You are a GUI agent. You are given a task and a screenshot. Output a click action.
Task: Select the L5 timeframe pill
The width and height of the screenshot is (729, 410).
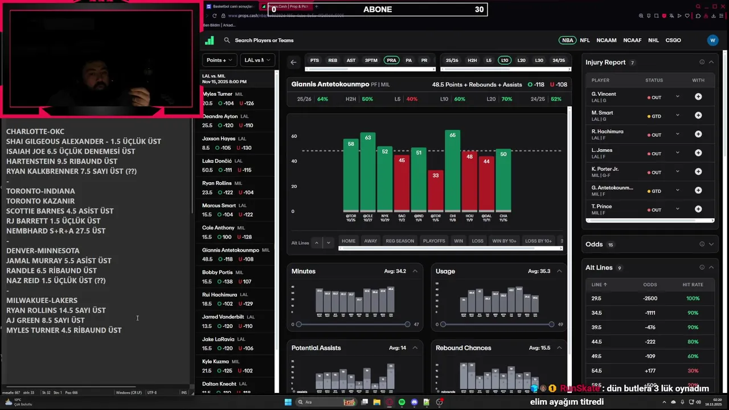[489, 60]
